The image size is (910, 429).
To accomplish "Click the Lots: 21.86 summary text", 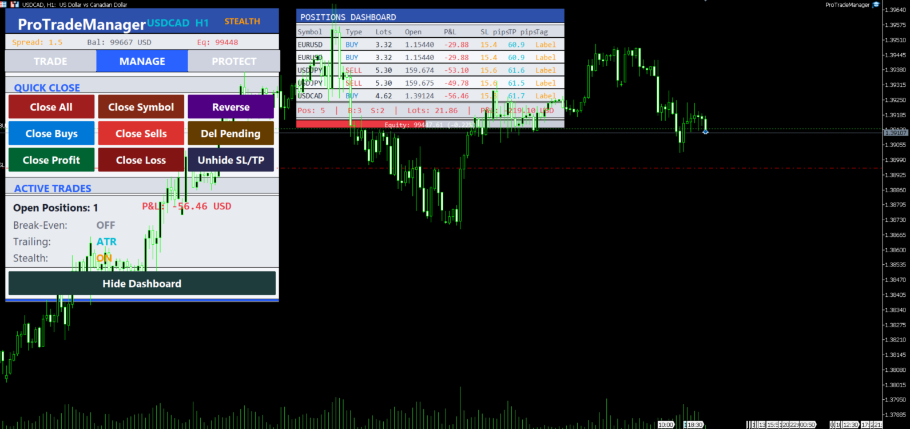I will point(432,110).
